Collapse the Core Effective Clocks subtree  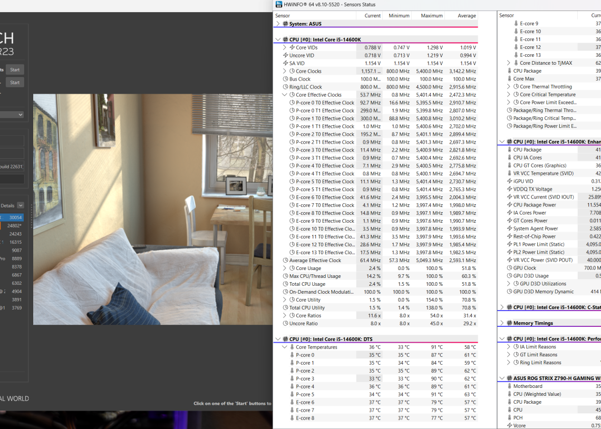coord(284,95)
